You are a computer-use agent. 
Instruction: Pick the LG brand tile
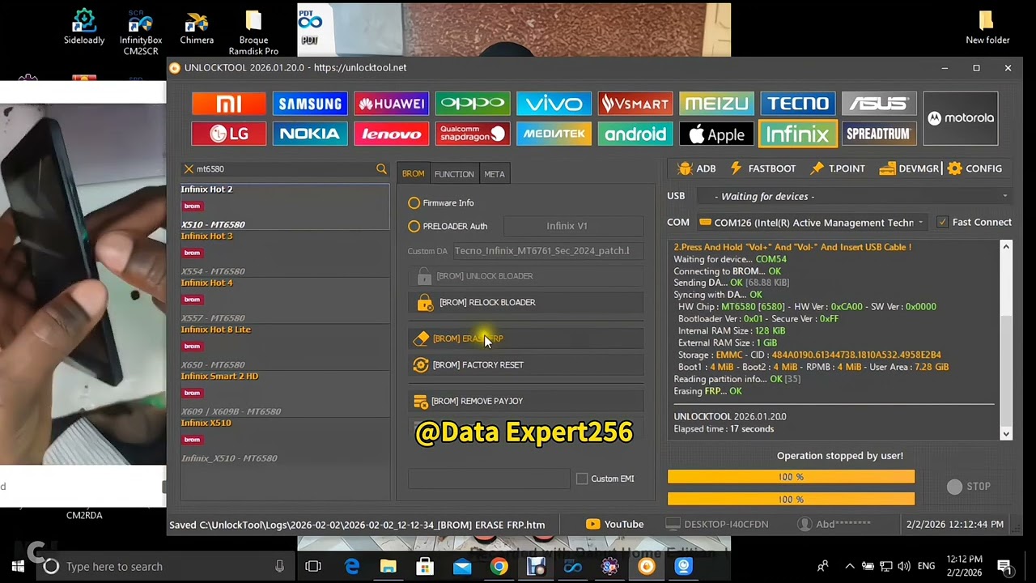point(229,134)
